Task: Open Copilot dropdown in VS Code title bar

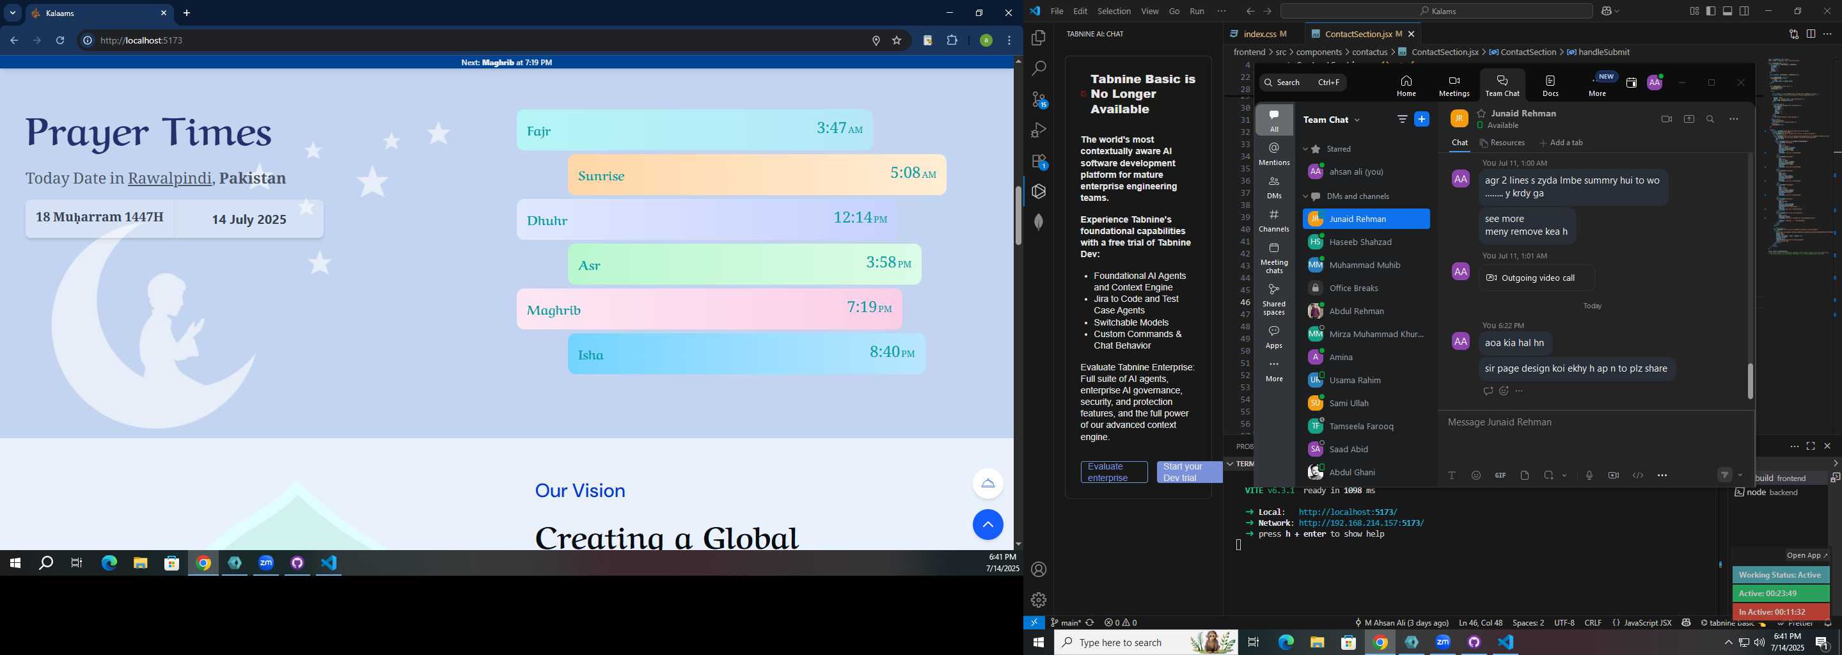Action: (1616, 12)
